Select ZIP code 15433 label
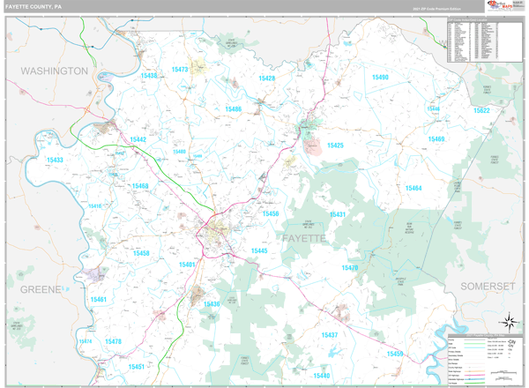Viewport: 529px width, 388px height. 54,160
